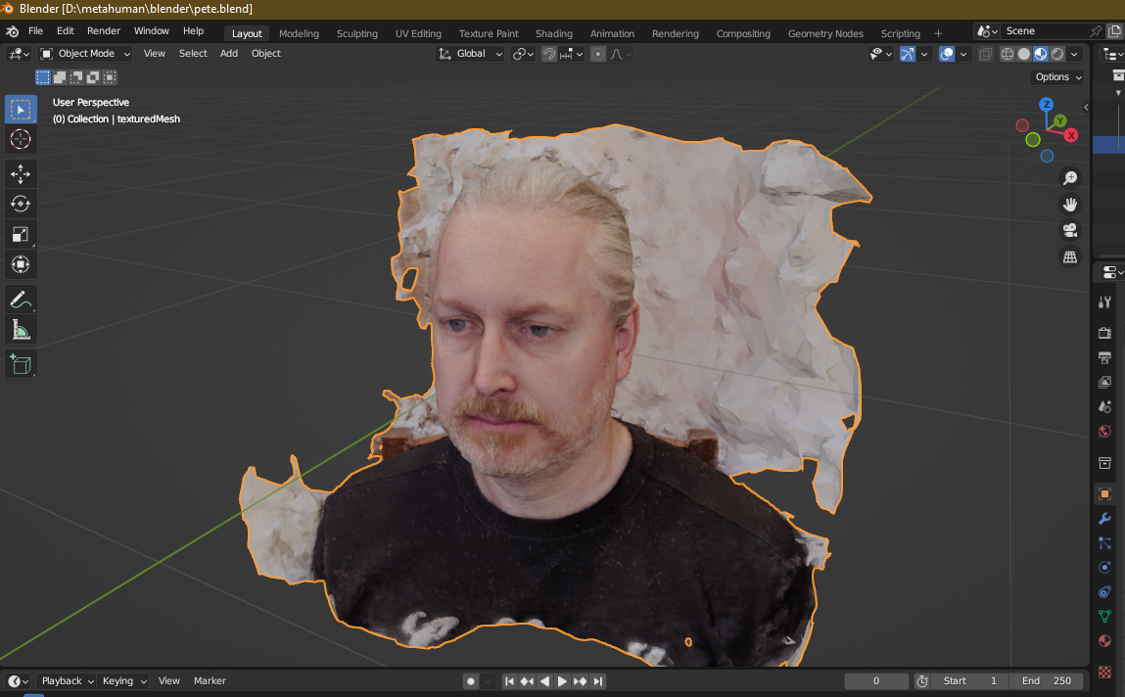Switch to wireframe viewport shading
This screenshot has width=1125, height=697.
[x=1008, y=54]
